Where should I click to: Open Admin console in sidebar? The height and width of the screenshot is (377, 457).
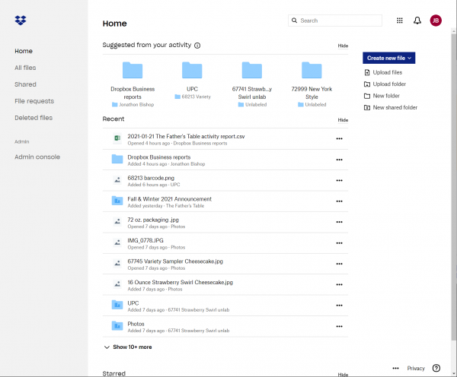click(37, 157)
